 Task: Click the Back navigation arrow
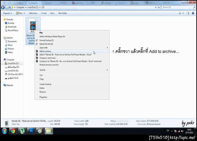[3, 8]
